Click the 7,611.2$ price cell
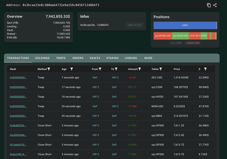The image size is (227, 159). [179, 125]
